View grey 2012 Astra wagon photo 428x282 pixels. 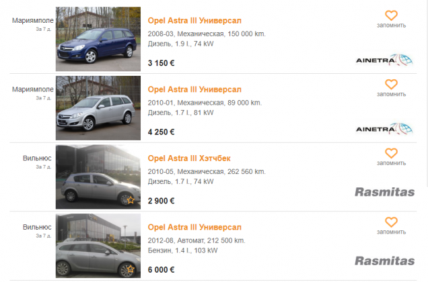click(98, 246)
